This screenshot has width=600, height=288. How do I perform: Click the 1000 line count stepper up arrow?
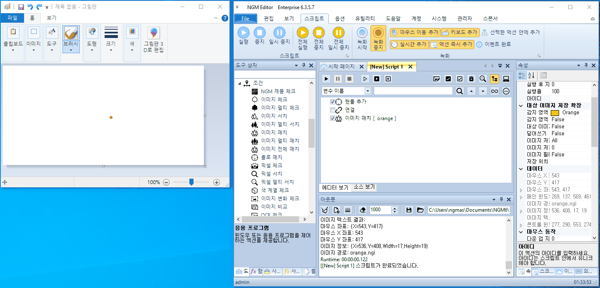[394, 208]
